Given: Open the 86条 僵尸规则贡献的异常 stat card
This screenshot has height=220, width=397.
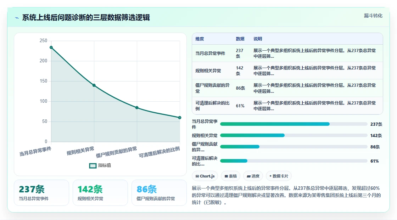Looking at the screenshot, I should [159, 193].
